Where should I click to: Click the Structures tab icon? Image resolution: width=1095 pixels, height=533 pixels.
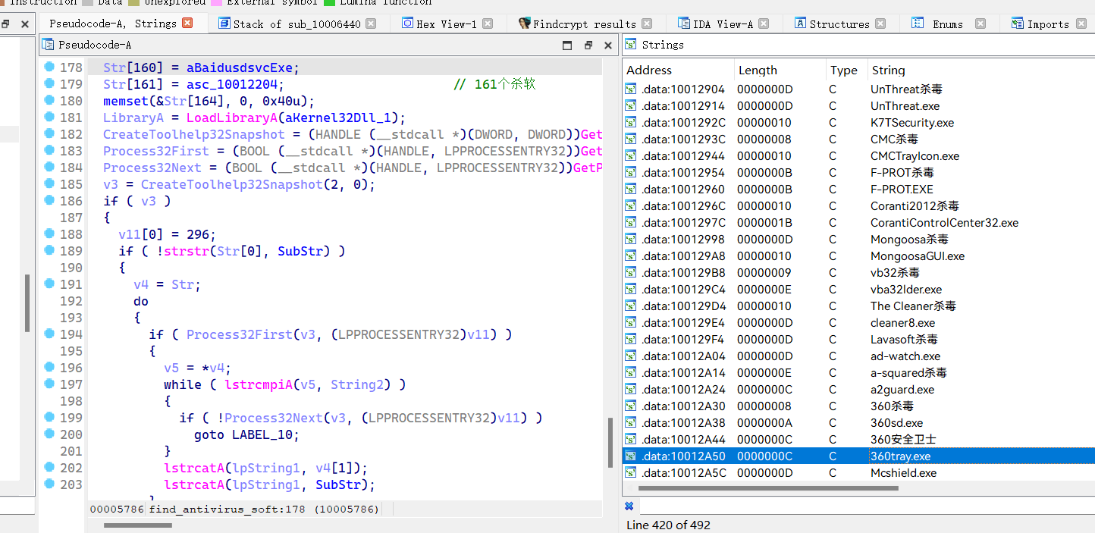(800, 24)
